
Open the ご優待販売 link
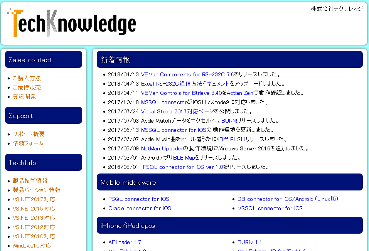click(x=27, y=87)
